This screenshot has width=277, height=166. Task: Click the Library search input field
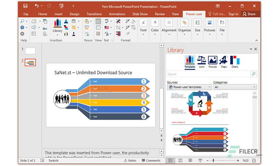(x=209, y=74)
